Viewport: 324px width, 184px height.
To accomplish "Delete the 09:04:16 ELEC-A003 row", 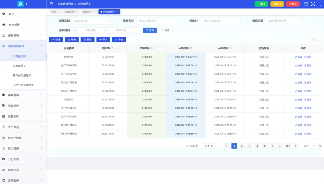I will pyautogui.click(x=308, y=74).
